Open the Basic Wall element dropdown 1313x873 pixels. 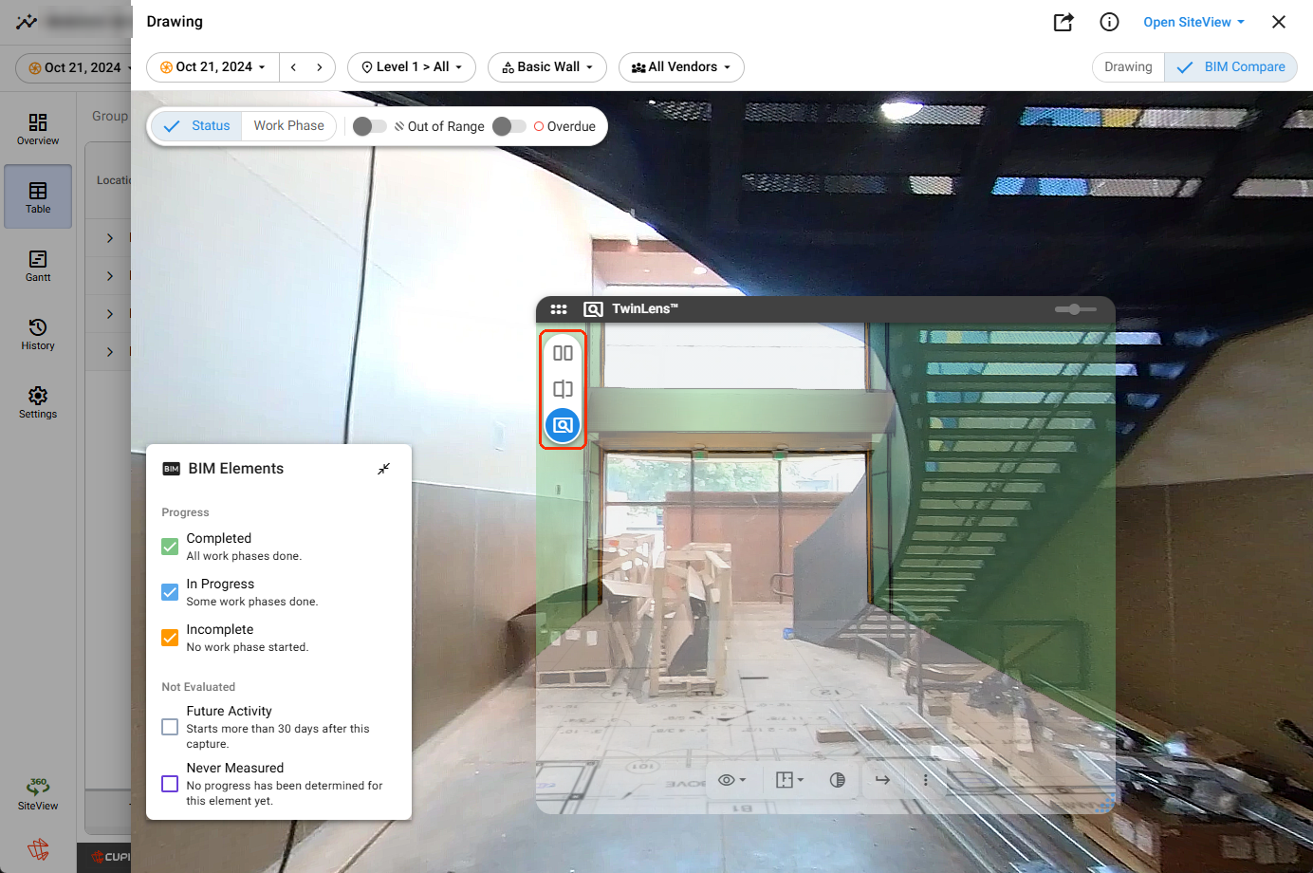(547, 67)
